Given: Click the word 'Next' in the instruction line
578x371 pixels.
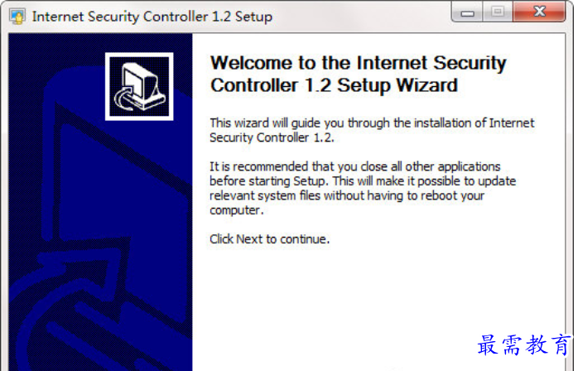Looking at the screenshot, I should coord(249,239).
